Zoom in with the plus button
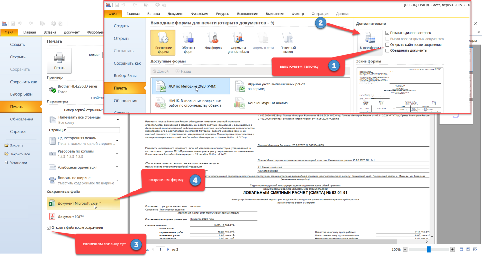Viewport: 482px width, 257px height. (452, 249)
